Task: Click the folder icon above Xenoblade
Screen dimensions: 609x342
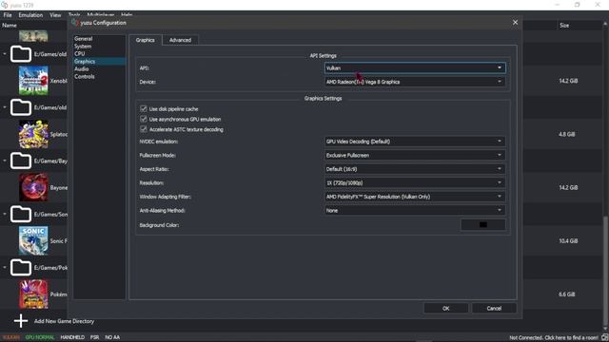Action: [x=21, y=54]
